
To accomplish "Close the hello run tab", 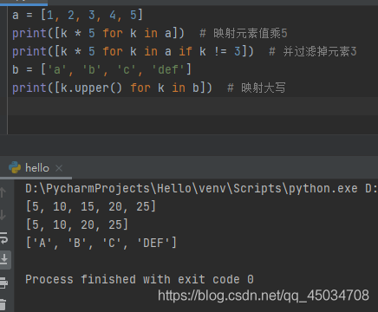I will click(59, 168).
